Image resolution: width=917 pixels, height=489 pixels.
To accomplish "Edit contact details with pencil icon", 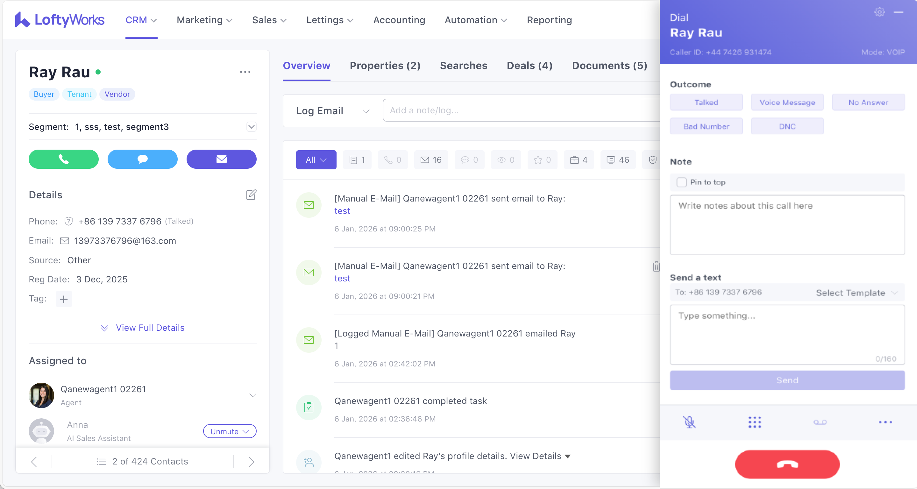I will pos(251,195).
